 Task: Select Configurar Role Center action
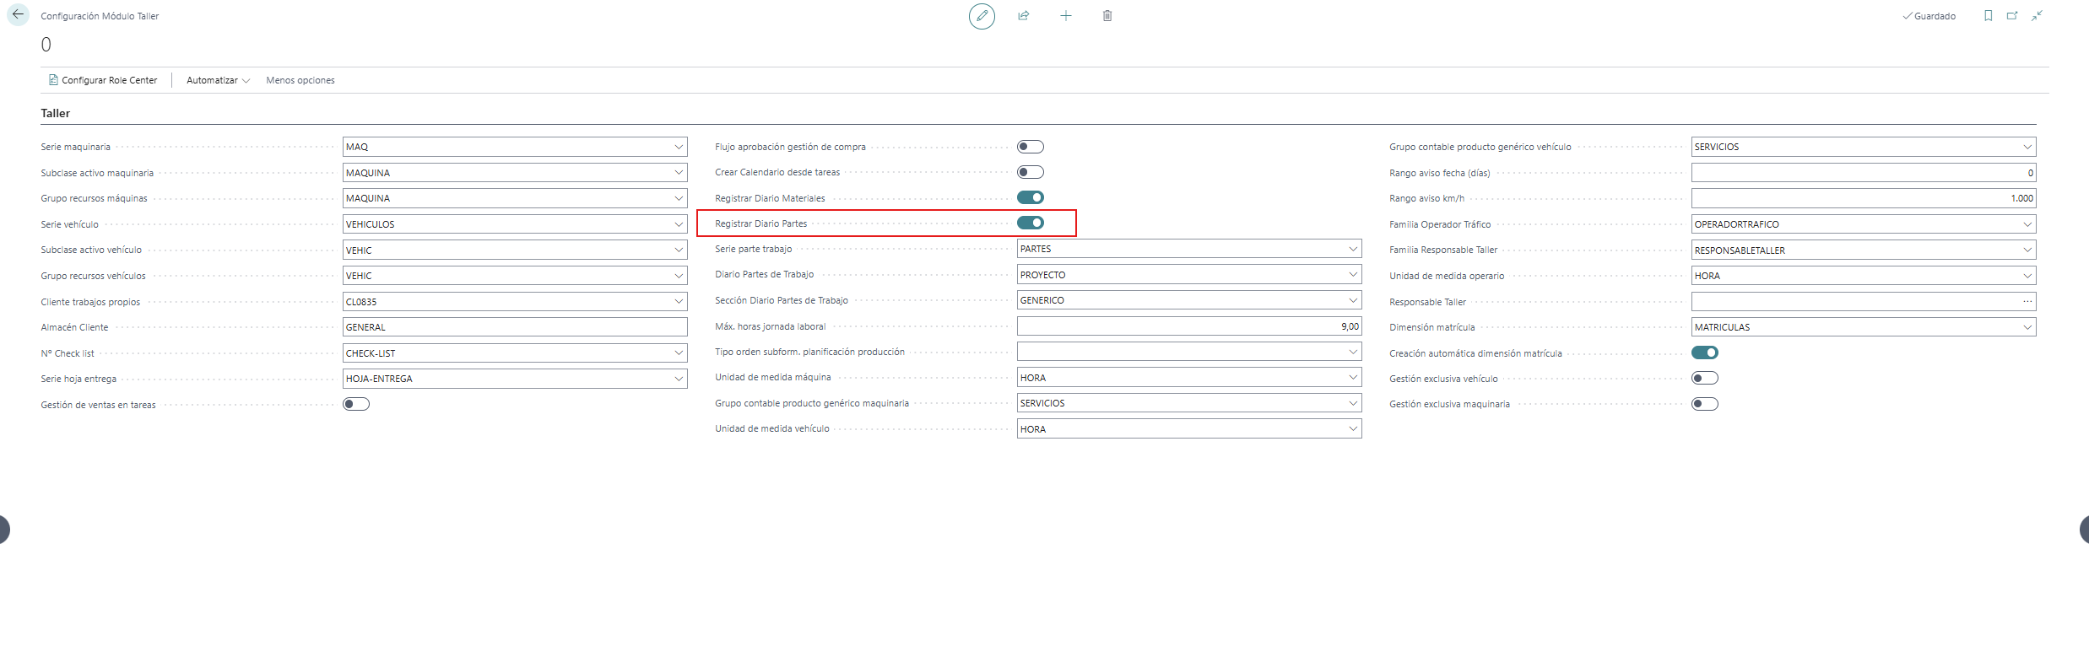[103, 80]
